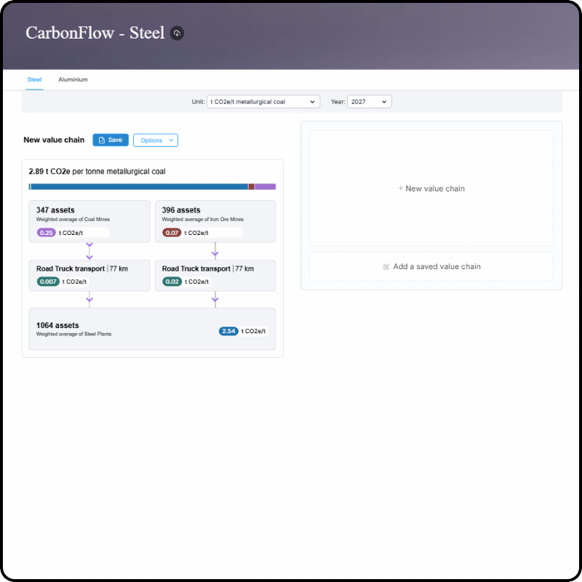Click the Weighted average of Iron Ore Mines text

(x=203, y=220)
